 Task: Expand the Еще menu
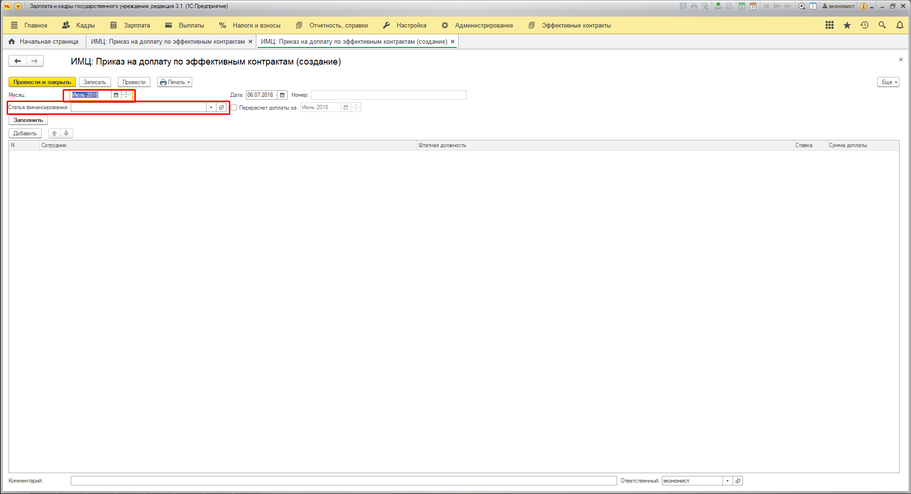[888, 82]
